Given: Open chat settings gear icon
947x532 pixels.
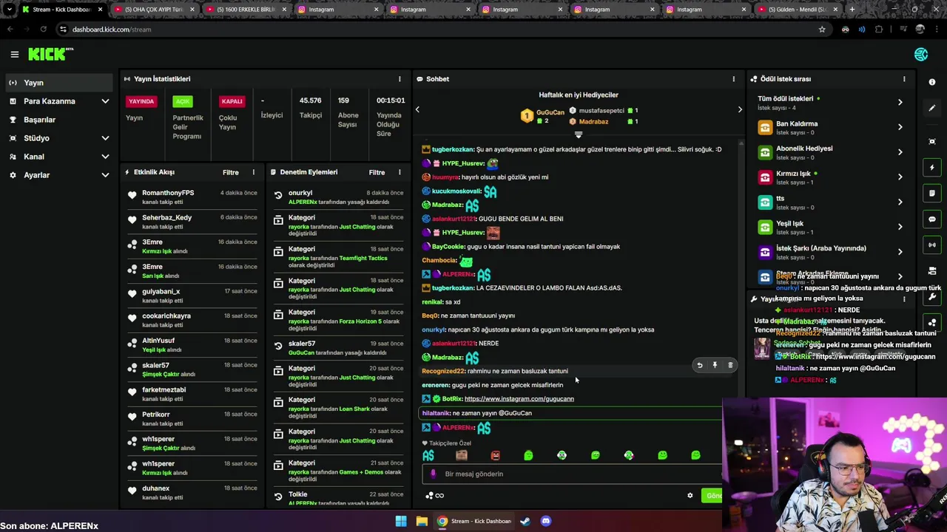Looking at the screenshot, I should point(690,496).
